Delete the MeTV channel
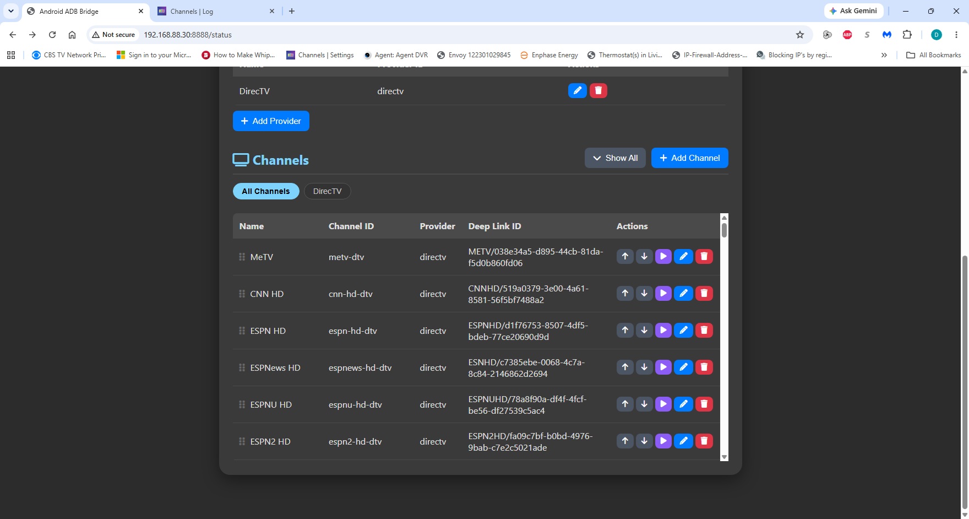This screenshot has height=519, width=969. click(x=704, y=256)
